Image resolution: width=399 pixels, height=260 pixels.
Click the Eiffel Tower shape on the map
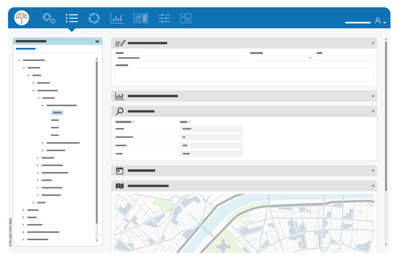[x=223, y=246]
